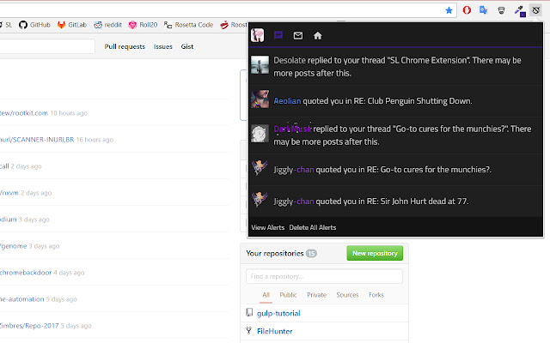Focus the GitHub search field

pos(47,46)
